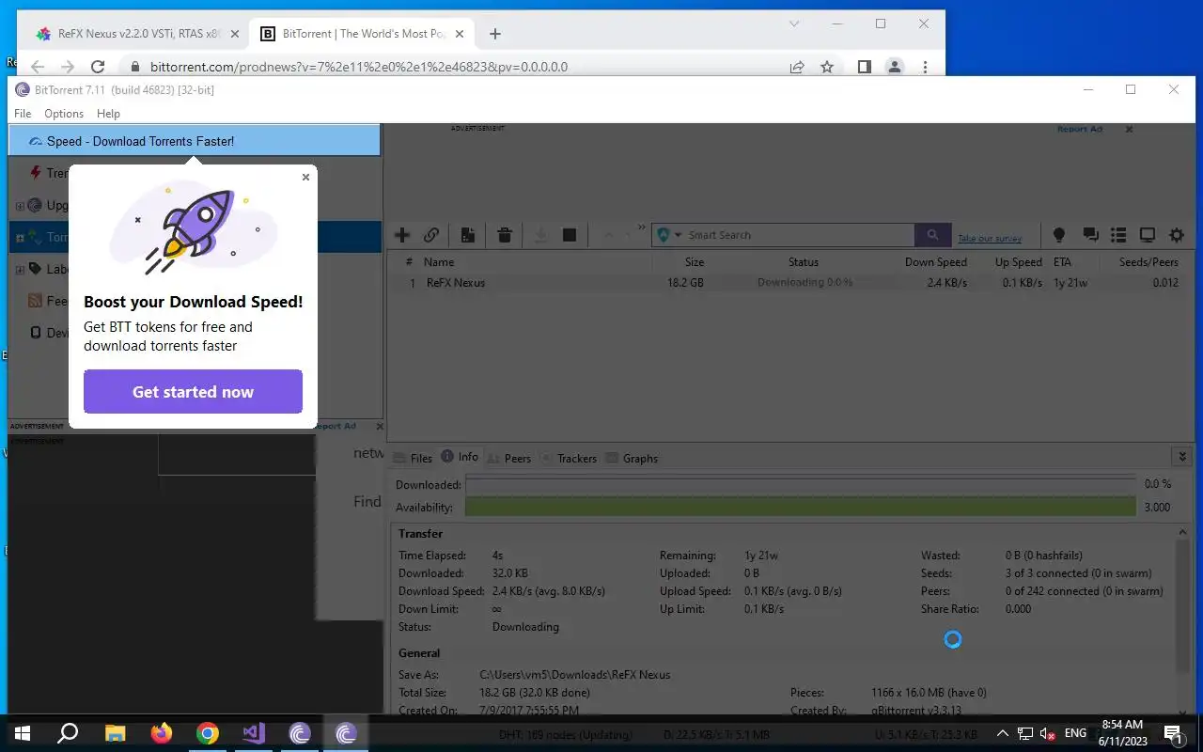Expand the Upgrade tree node
Viewport: 1203px width, 752px height.
pyautogui.click(x=20, y=206)
